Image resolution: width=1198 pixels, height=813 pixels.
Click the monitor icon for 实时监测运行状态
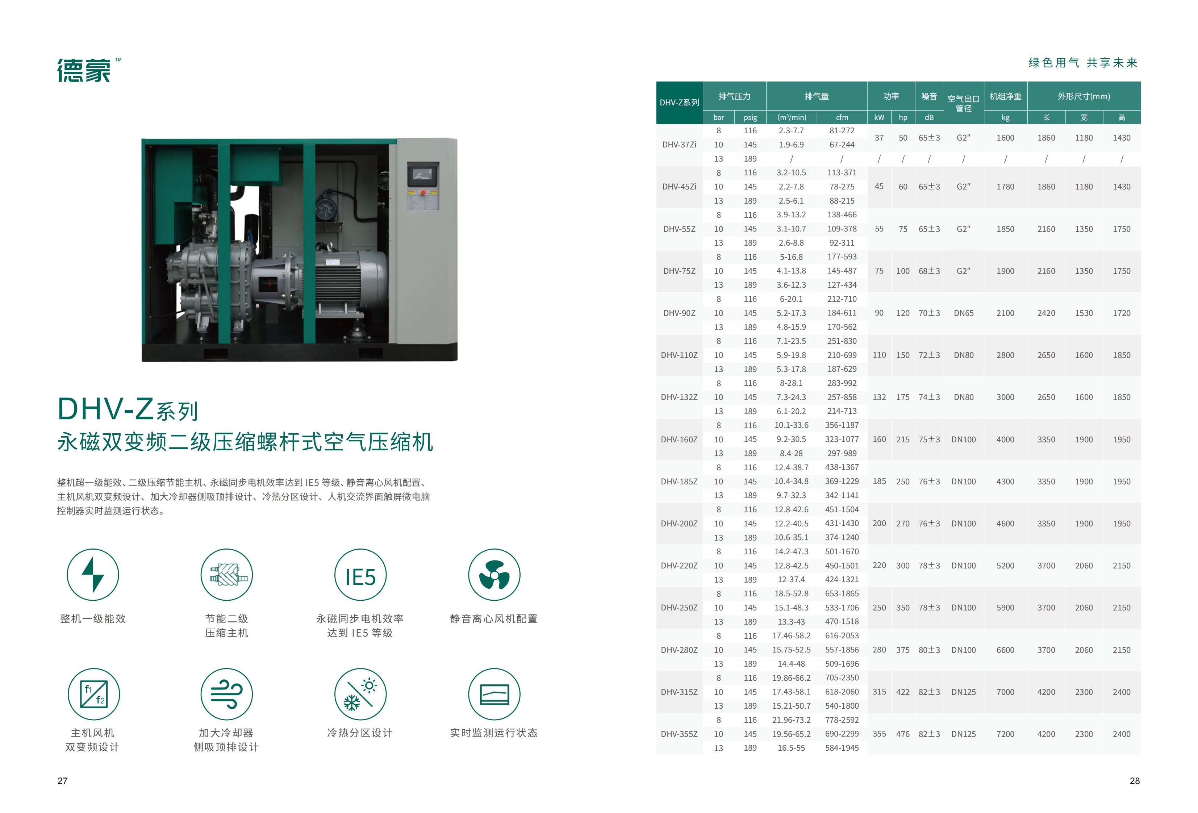point(494,695)
